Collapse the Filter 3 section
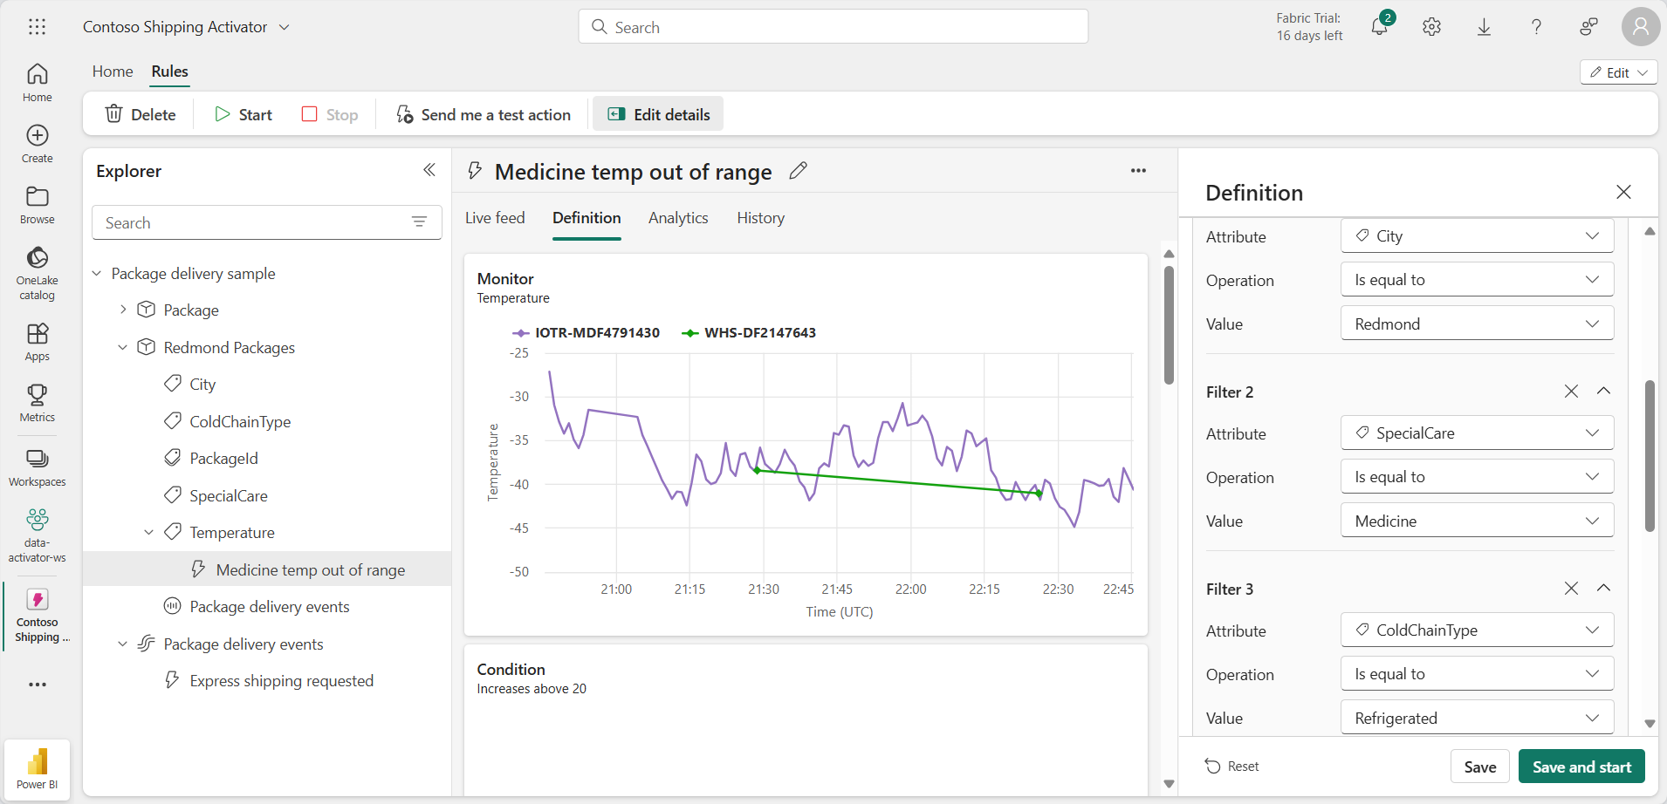The height and width of the screenshot is (804, 1667). (x=1603, y=588)
